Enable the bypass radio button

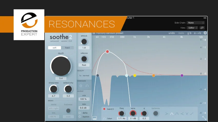tap(80, 117)
